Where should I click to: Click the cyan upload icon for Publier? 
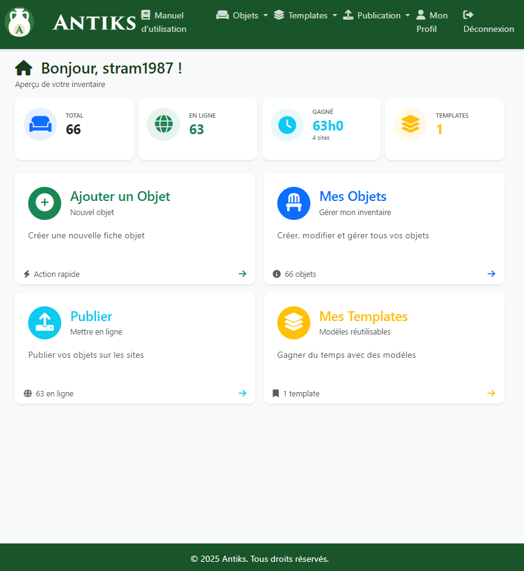click(x=45, y=323)
